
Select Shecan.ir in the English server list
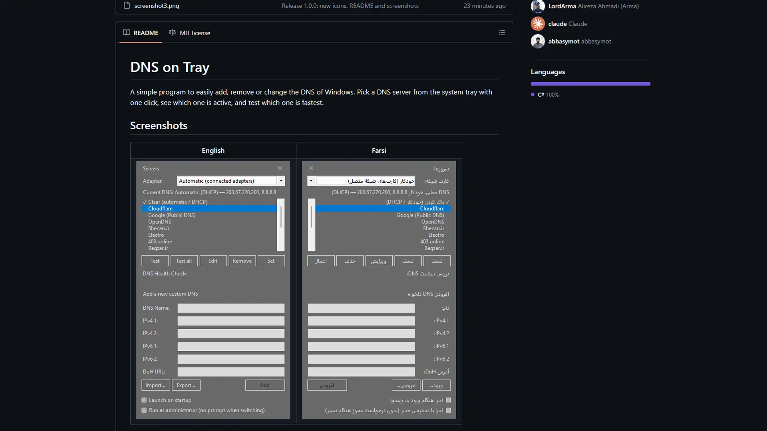(x=209, y=228)
